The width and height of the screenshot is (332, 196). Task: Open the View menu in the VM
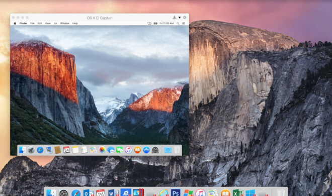[x=48, y=24]
